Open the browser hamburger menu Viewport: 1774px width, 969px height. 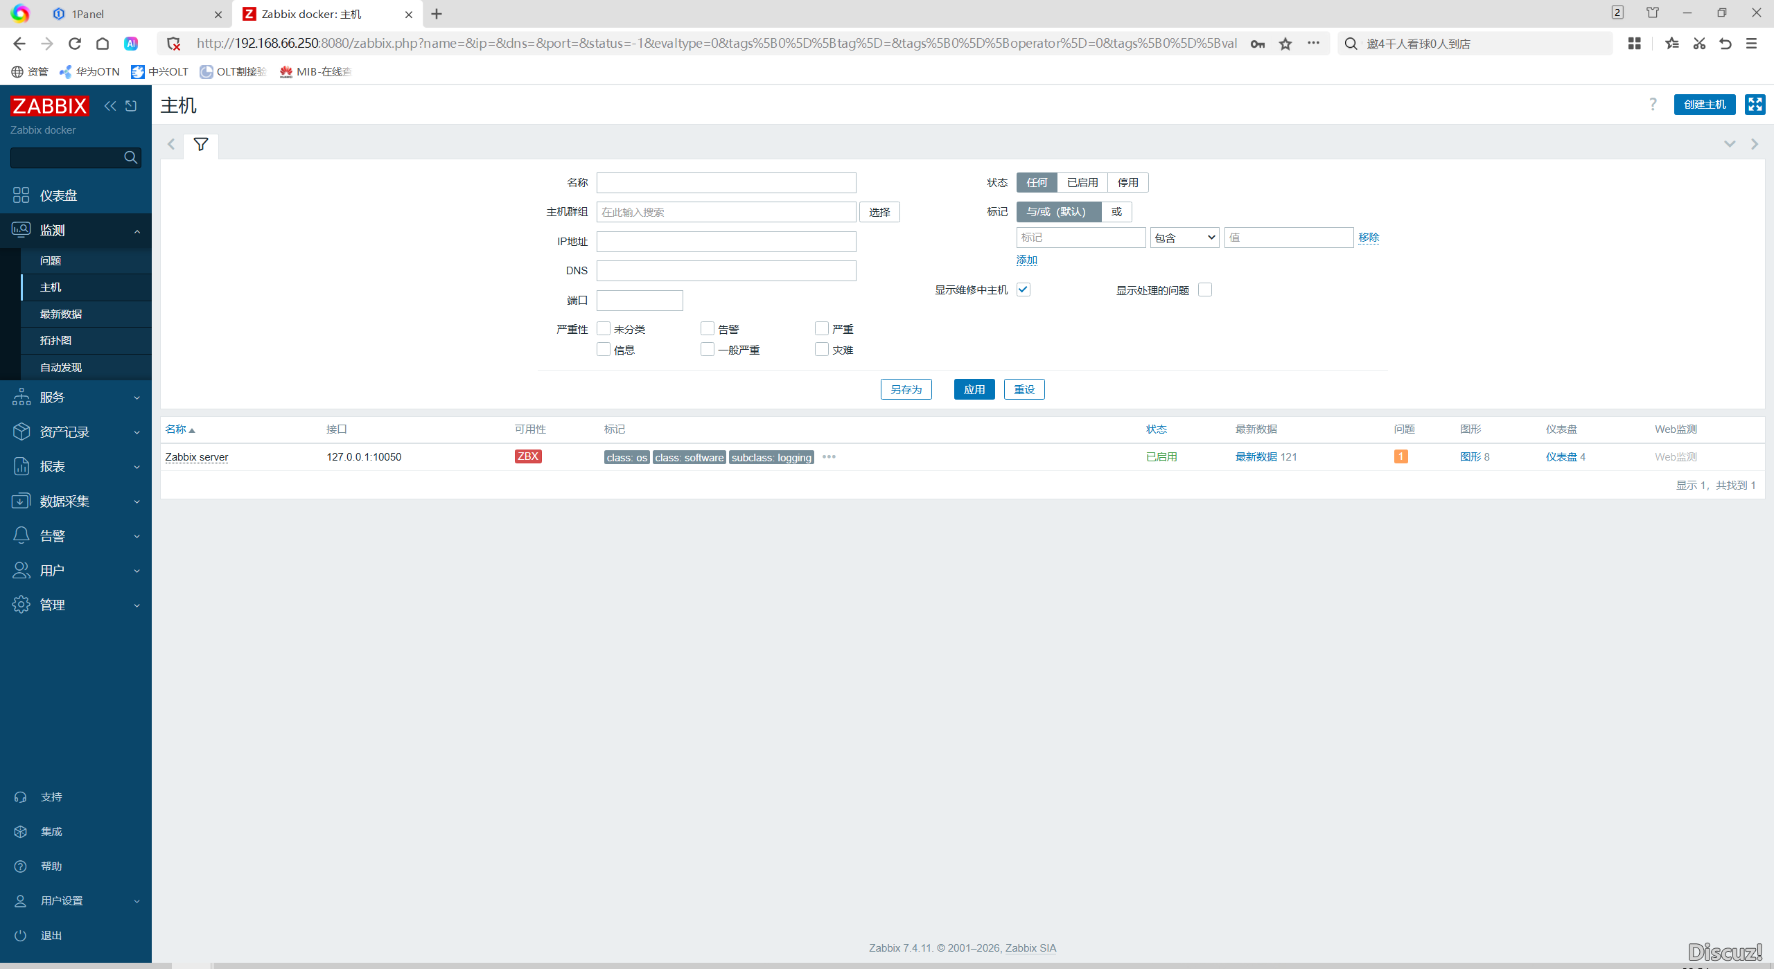tap(1751, 44)
